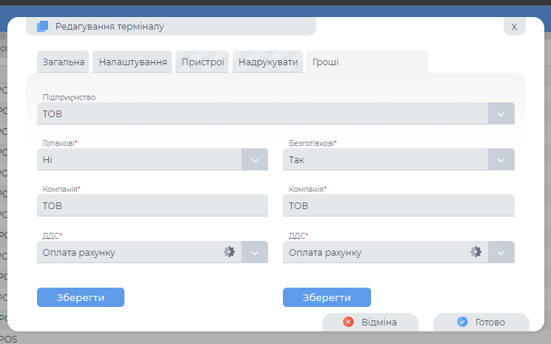Click the blue checkmark icon beside Готово
551x344 pixels.
[462, 322]
